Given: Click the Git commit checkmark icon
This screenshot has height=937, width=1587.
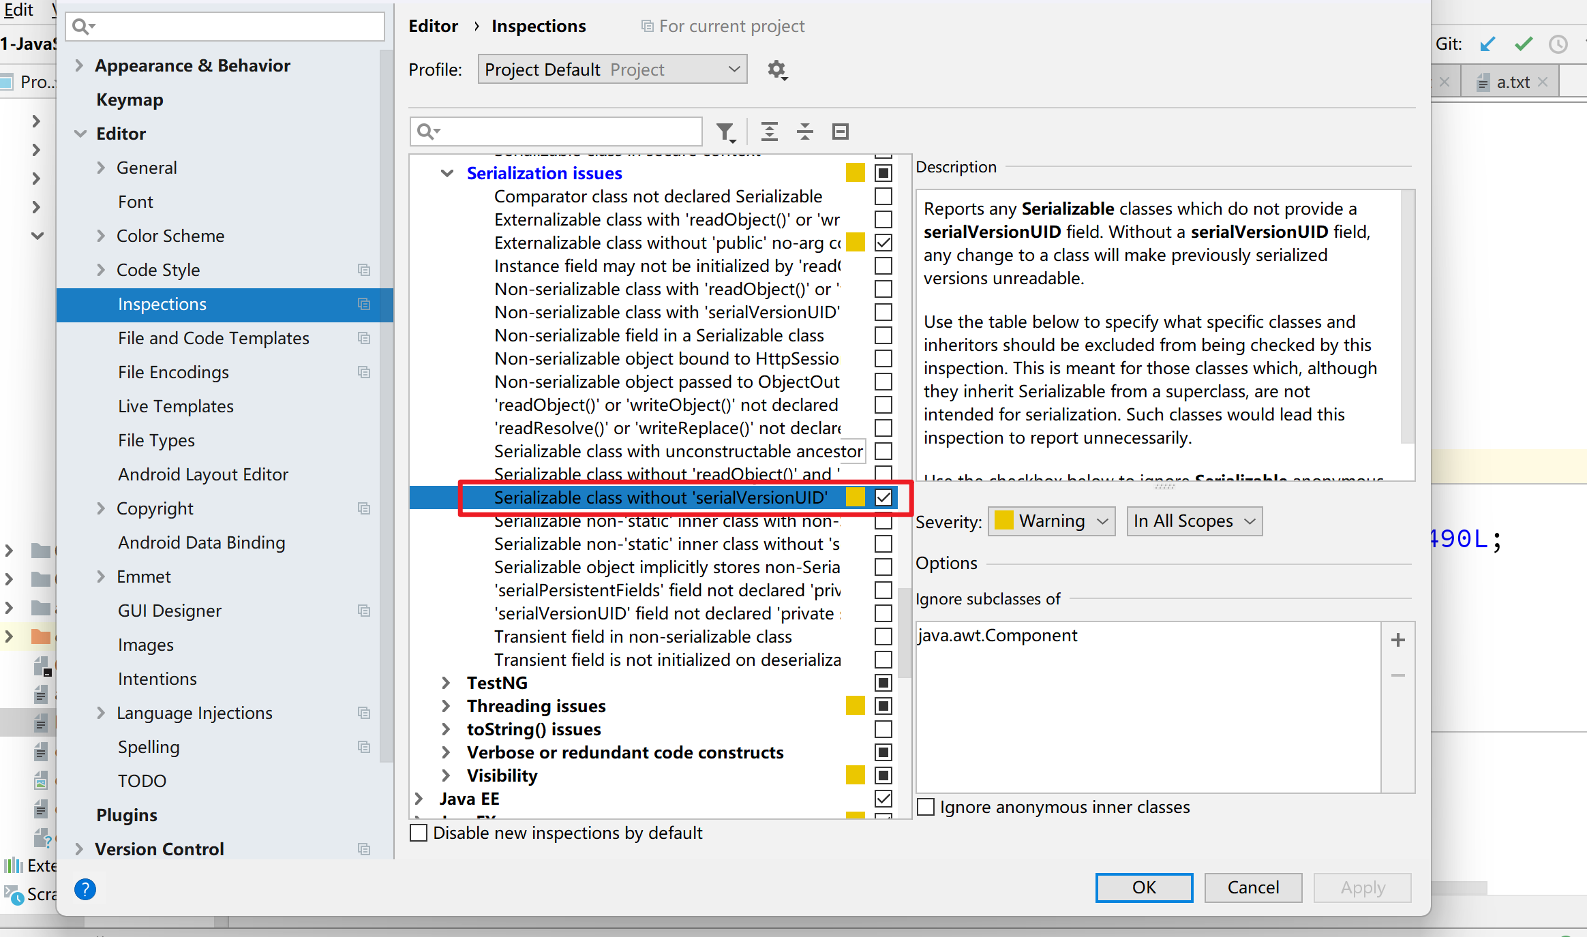Looking at the screenshot, I should point(1524,44).
